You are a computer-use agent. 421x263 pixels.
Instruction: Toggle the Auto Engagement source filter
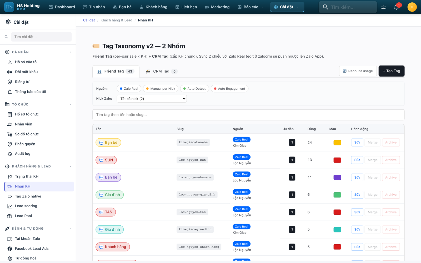(229, 89)
